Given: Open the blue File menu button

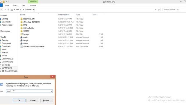Looking at the screenshot, I should [1, 5].
